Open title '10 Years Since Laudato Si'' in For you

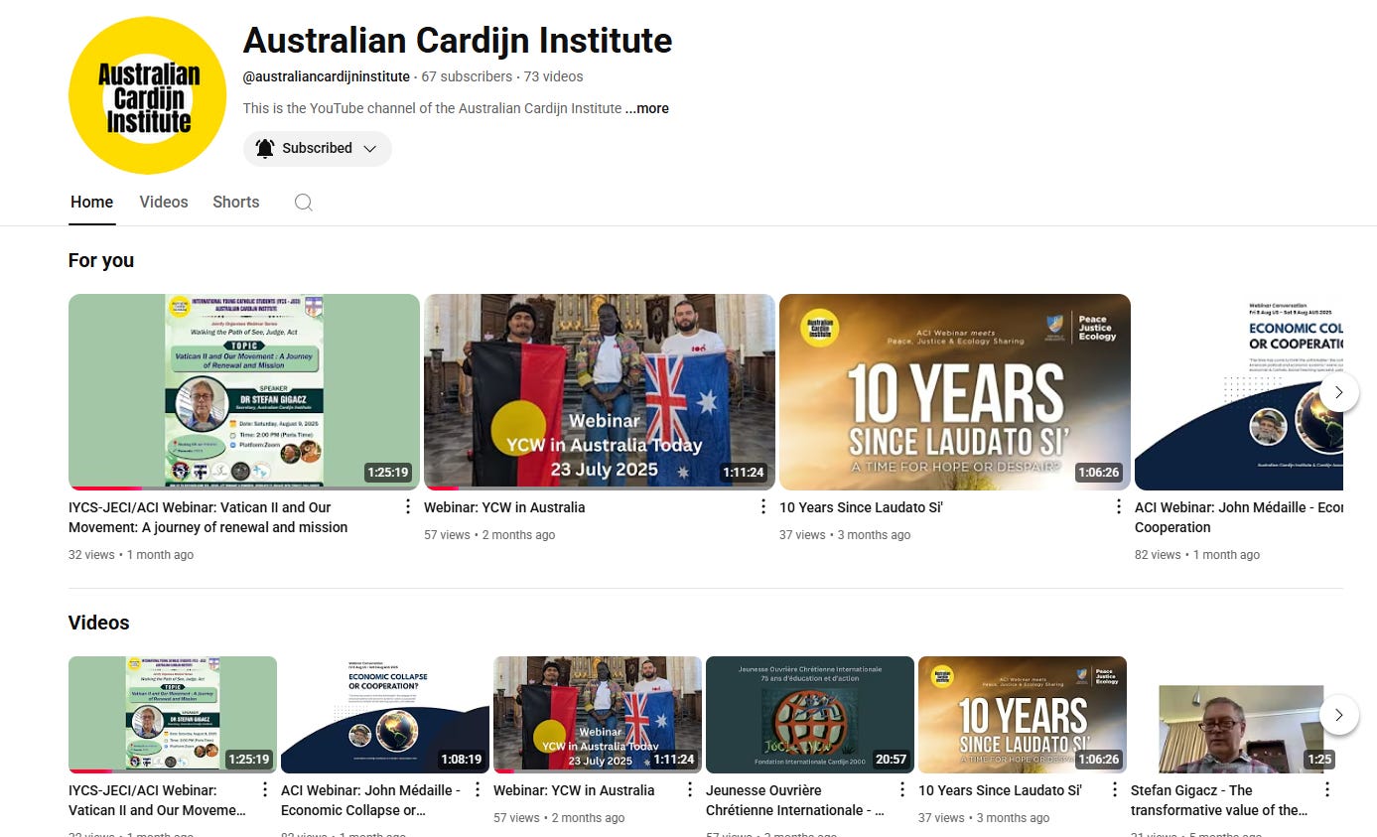coord(861,507)
